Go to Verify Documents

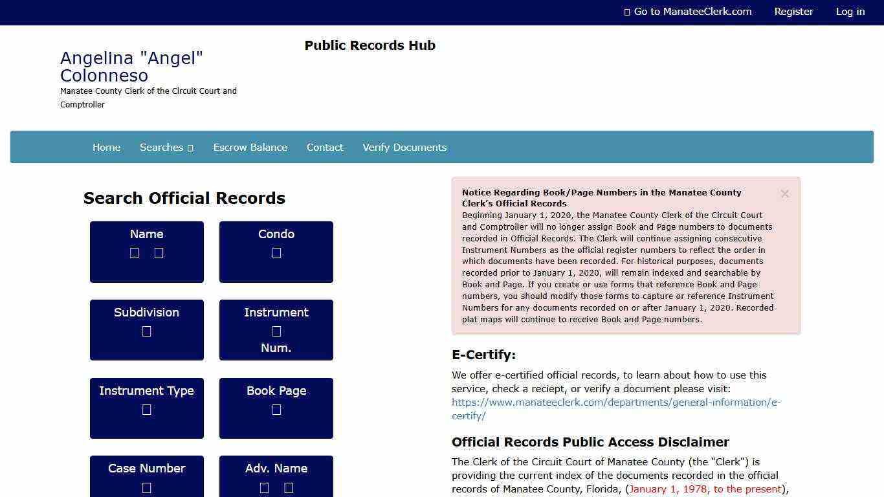pyautogui.click(x=404, y=147)
